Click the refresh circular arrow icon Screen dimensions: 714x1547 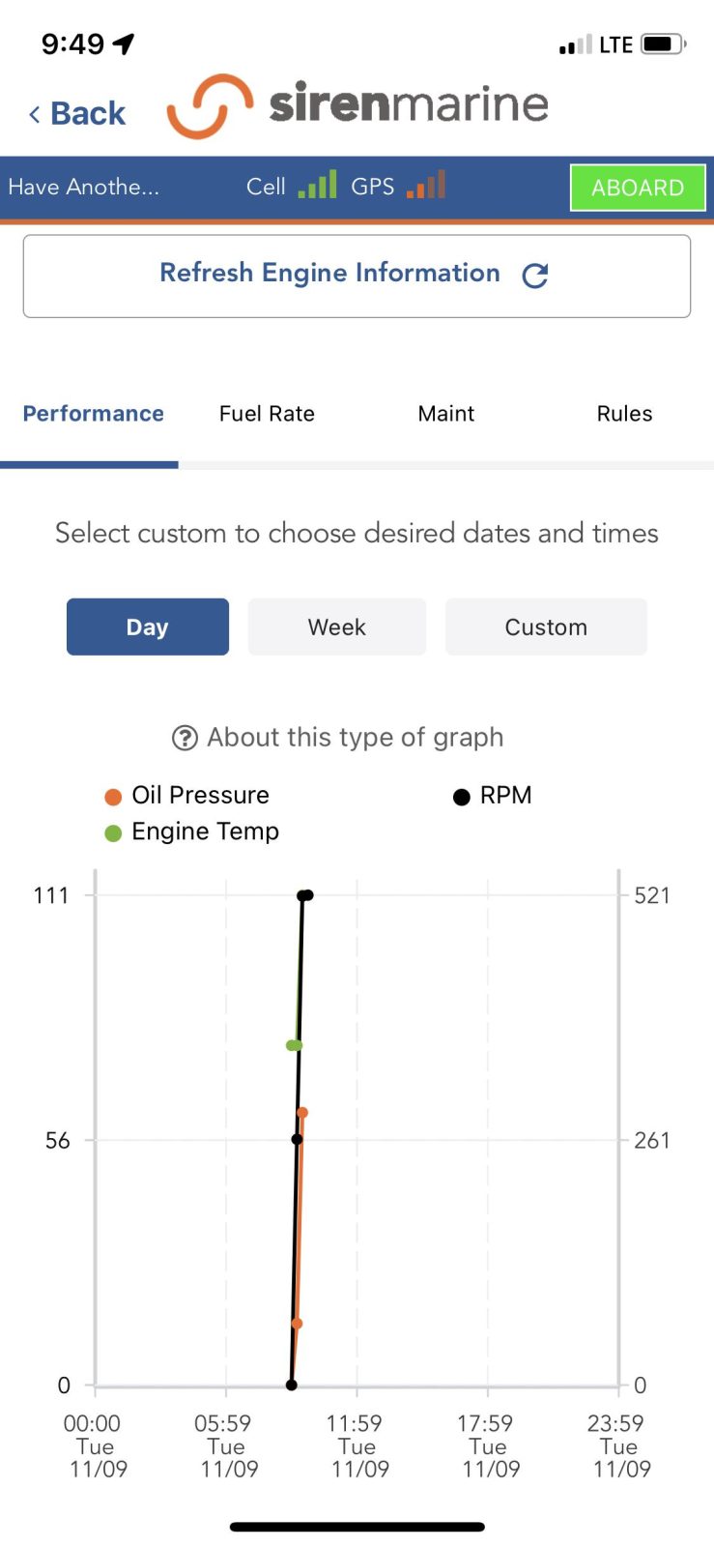click(x=534, y=276)
